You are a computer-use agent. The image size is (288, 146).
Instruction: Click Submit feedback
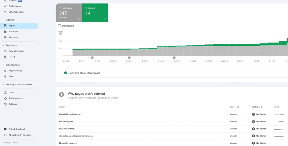click(17, 129)
